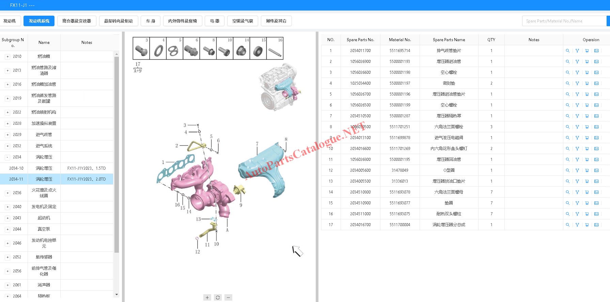Click the magnifier icon for row 12
610x302 pixels.
coord(567,170)
